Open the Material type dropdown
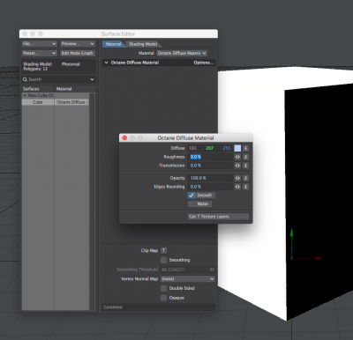Image resolution: width=353 pixels, height=340 pixels. 182,53
